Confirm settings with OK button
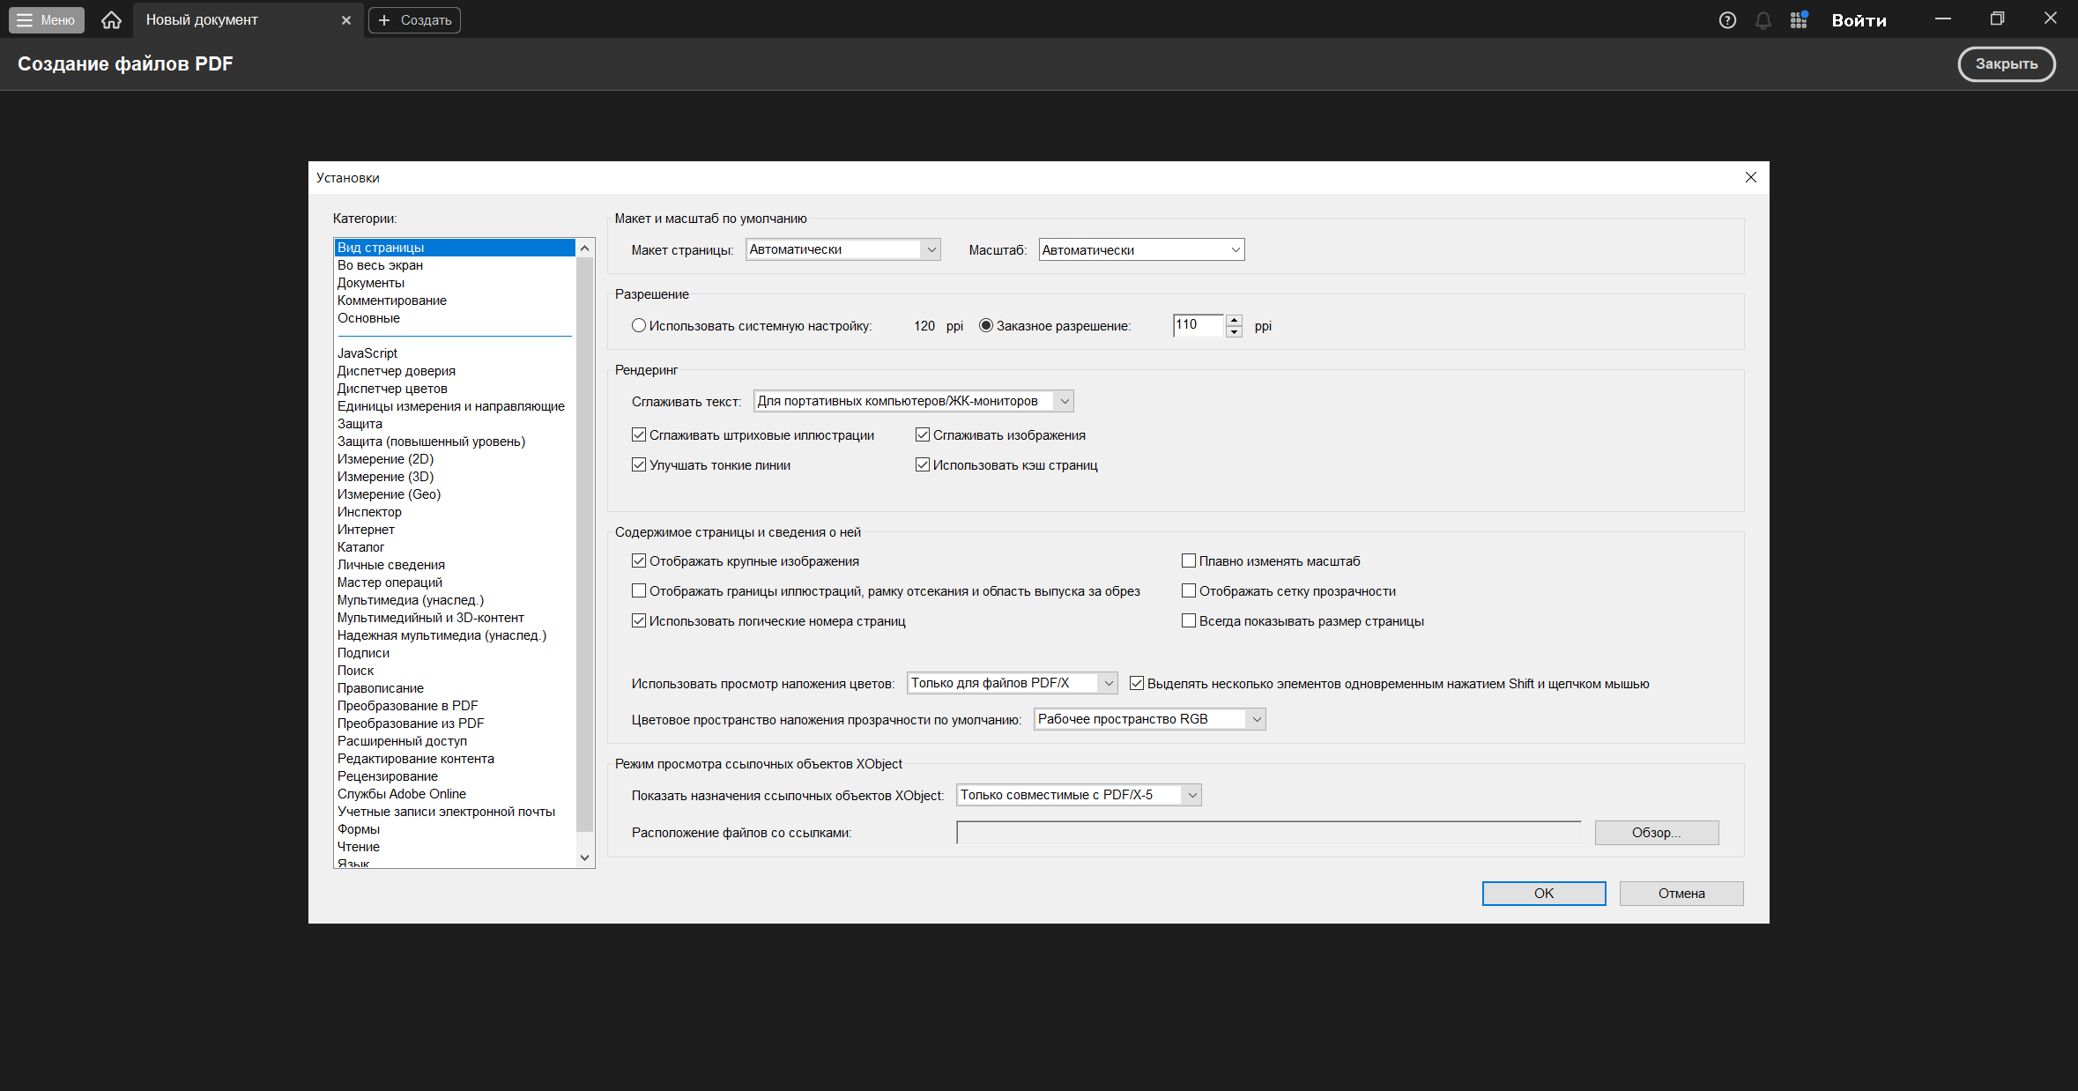Screen dimensions: 2078x1091 pyautogui.click(x=1544, y=894)
